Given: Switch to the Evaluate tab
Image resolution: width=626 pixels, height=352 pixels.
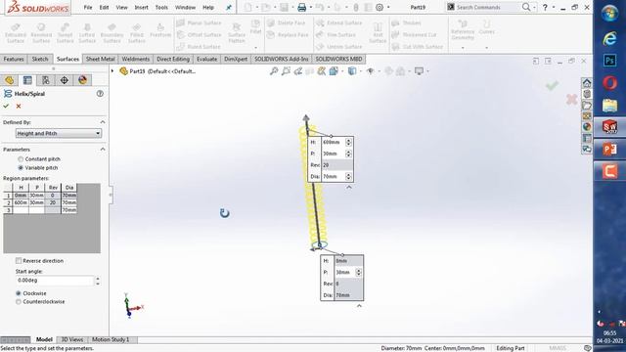Looking at the screenshot, I should (206, 59).
